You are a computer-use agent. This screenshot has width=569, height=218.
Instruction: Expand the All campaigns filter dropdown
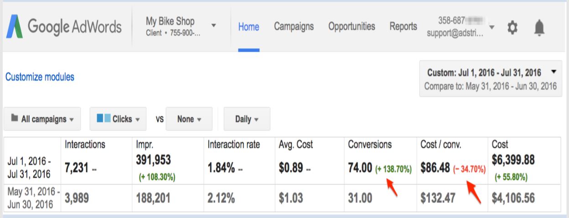click(x=43, y=119)
